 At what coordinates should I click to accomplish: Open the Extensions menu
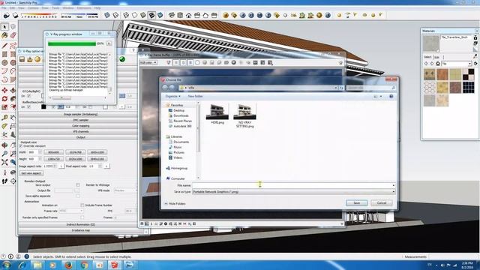coord(84,8)
